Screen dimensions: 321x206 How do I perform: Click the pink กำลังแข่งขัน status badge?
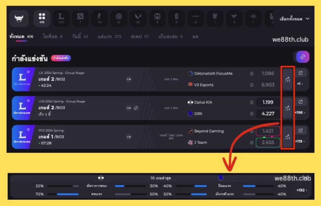click(61, 58)
